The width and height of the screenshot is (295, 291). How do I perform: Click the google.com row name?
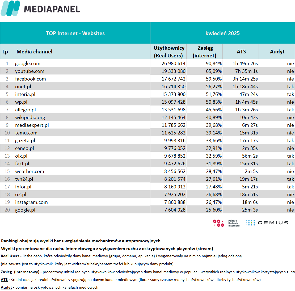coord(28,64)
